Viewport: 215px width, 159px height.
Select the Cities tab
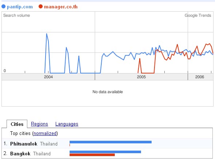tap(17, 124)
